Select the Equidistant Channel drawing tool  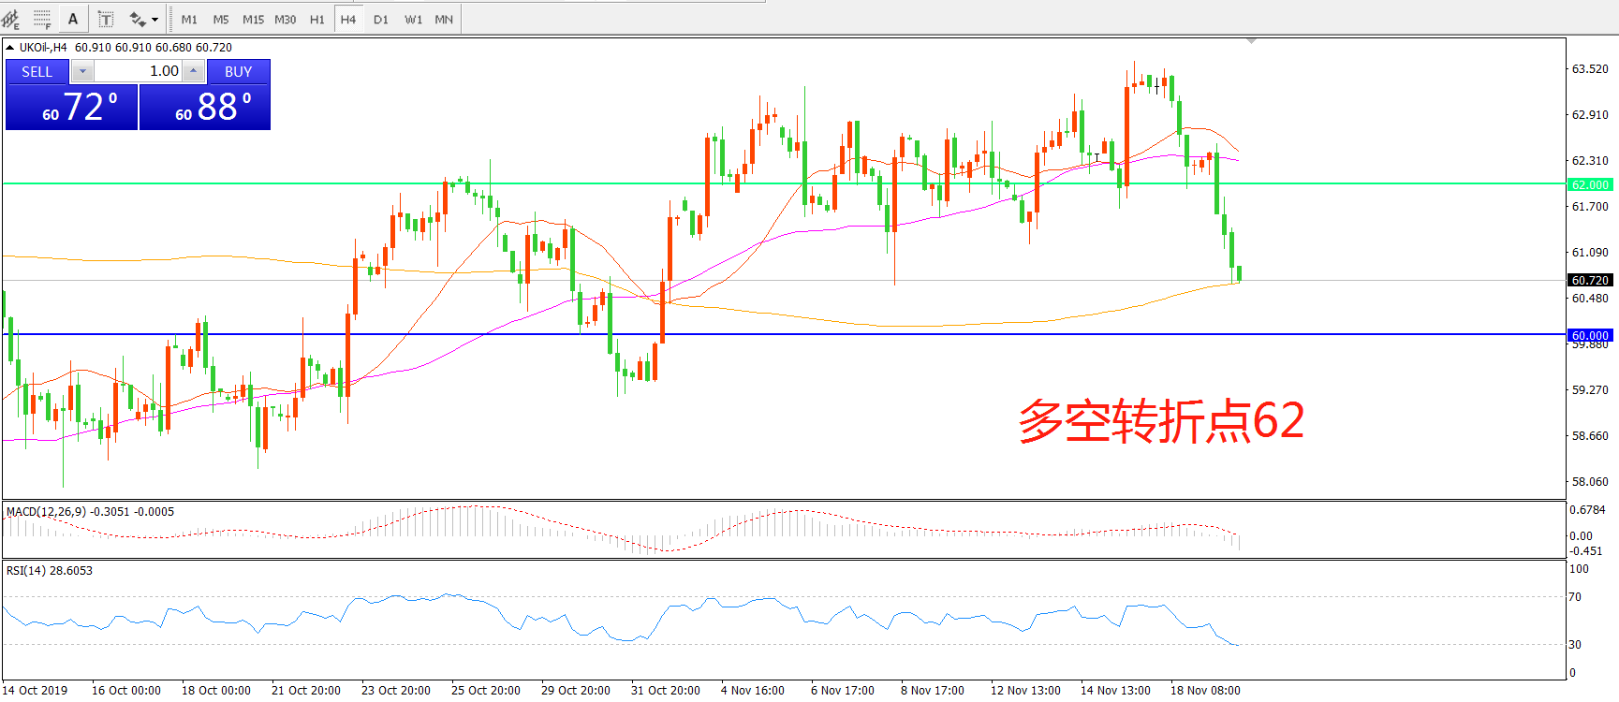pos(11,19)
